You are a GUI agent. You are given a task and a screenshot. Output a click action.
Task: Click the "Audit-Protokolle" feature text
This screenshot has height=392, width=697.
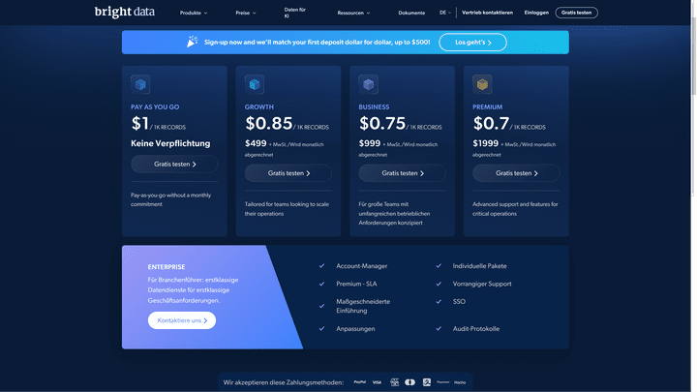tap(476, 329)
